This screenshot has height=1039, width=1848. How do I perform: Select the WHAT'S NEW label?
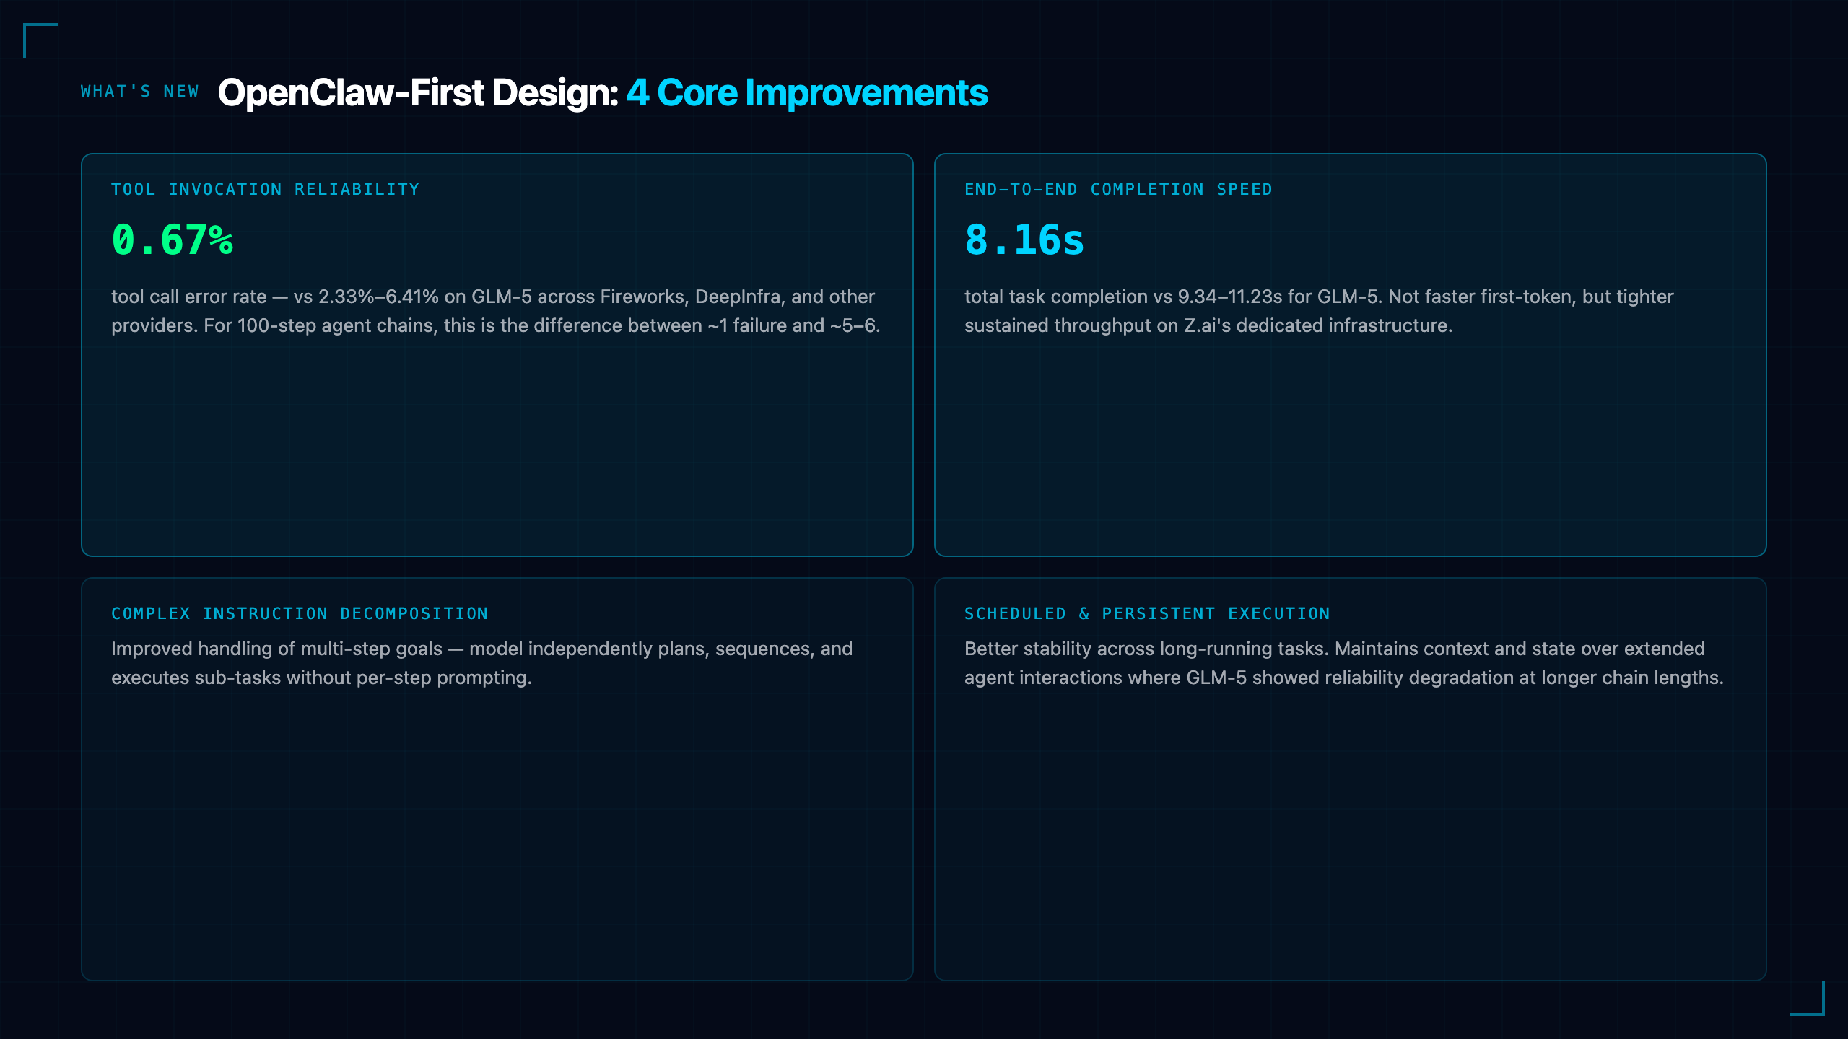[x=139, y=92]
